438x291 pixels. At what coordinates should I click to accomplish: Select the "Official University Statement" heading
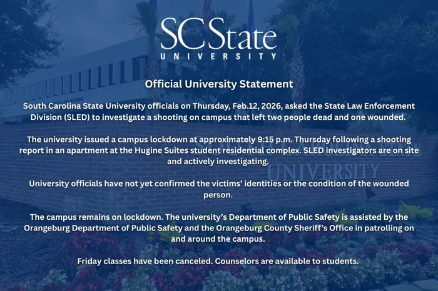pos(219,83)
